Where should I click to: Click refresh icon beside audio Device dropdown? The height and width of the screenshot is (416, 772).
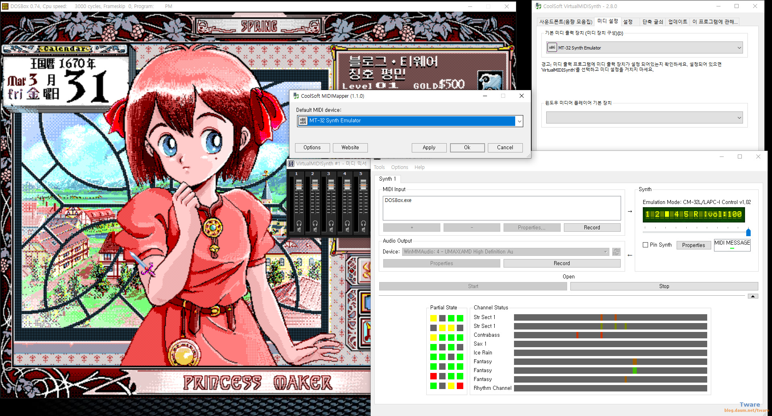tap(616, 252)
